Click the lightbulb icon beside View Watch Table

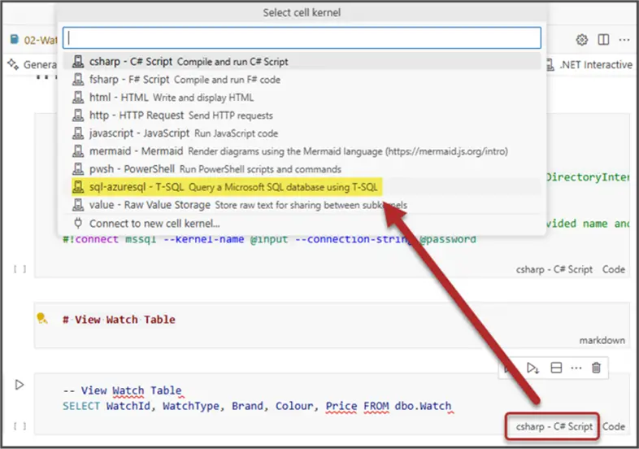(x=42, y=320)
